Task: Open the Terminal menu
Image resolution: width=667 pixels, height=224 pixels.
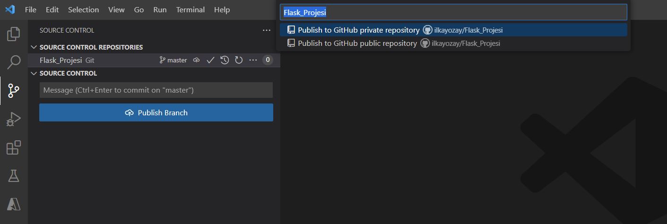Action: pyautogui.click(x=190, y=9)
